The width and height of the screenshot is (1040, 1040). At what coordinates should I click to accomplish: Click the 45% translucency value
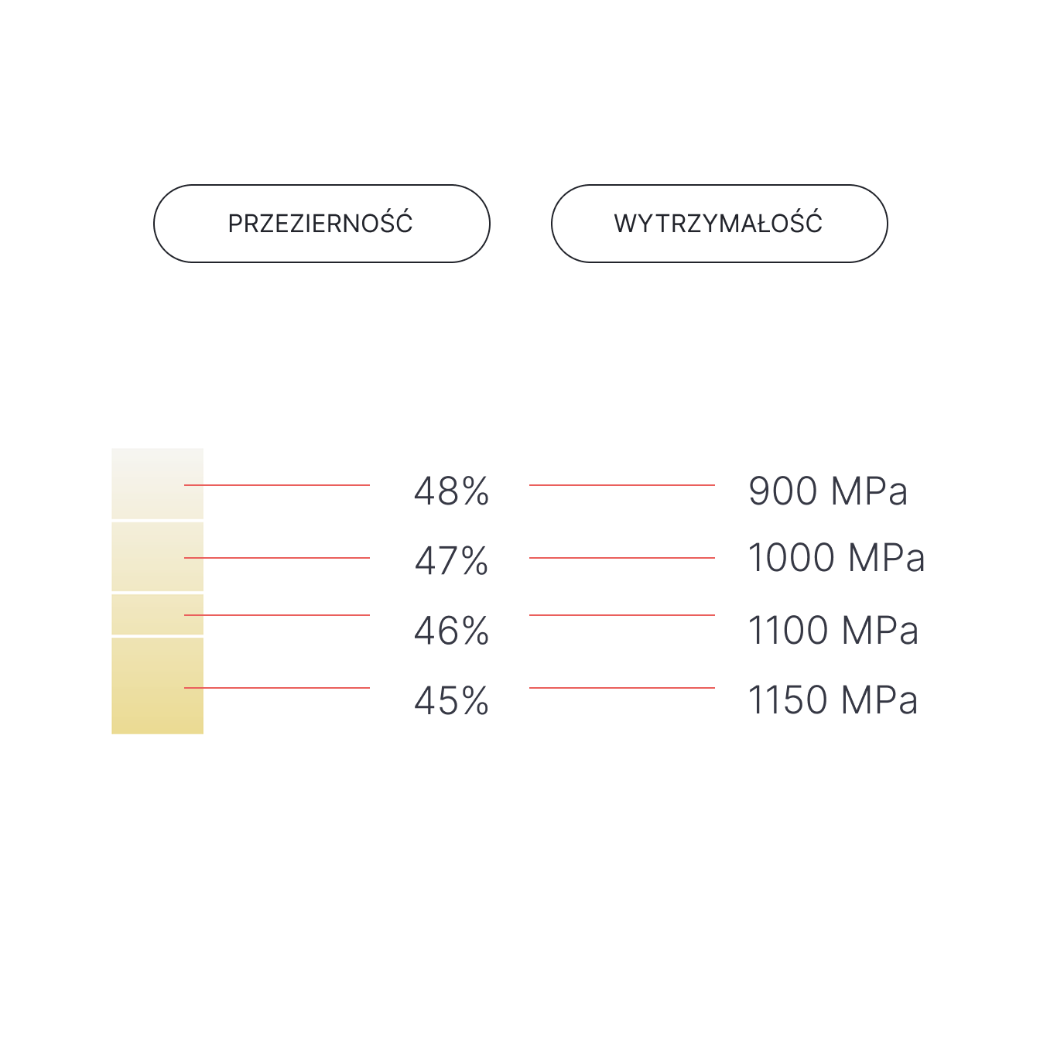[x=451, y=701]
